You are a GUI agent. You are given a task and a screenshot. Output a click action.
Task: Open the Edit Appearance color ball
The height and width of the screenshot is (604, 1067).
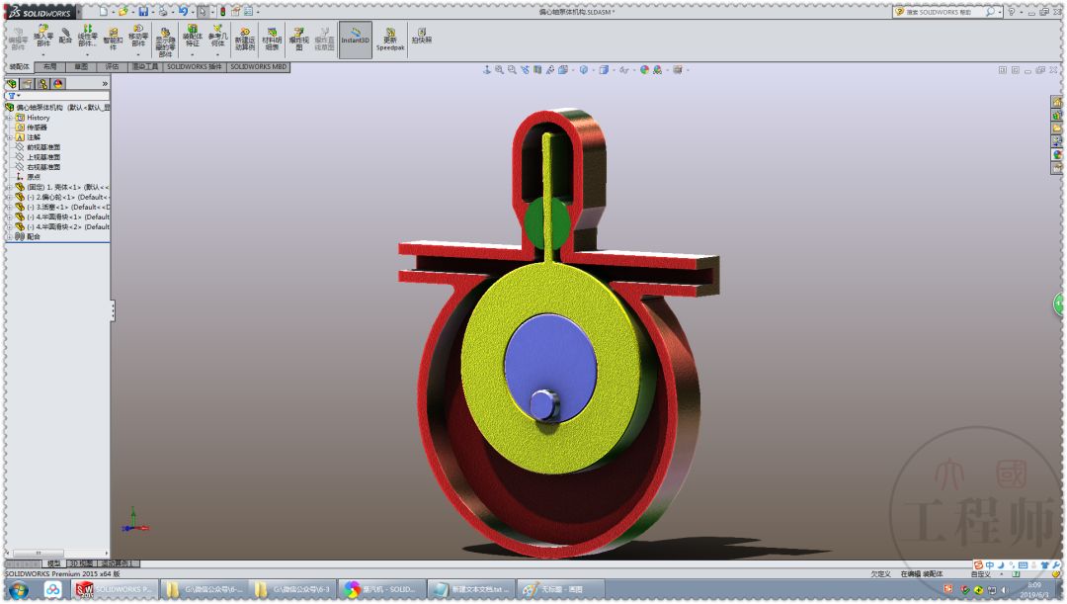(x=644, y=70)
